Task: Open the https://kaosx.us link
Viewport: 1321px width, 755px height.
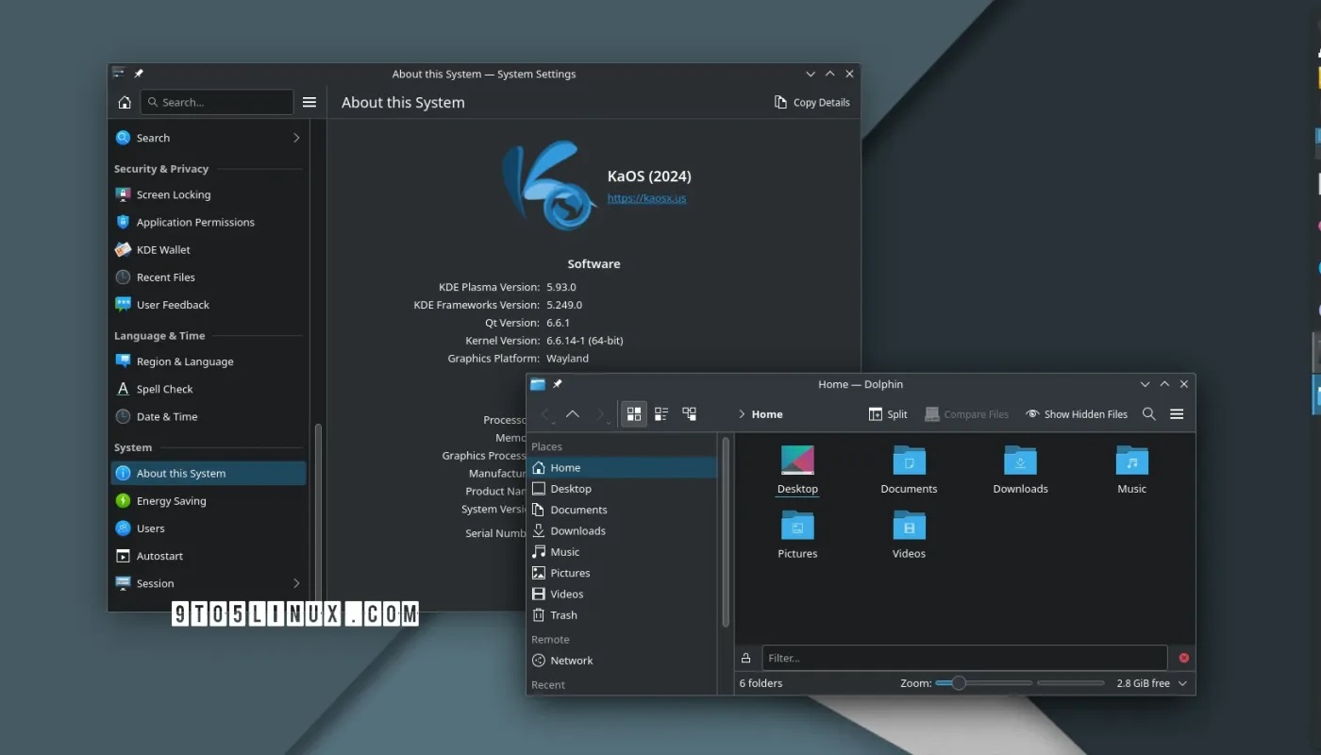Action: coord(647,198)
